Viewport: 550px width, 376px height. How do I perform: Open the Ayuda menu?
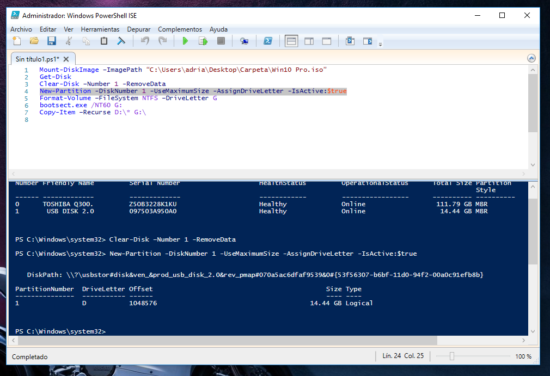218,29
